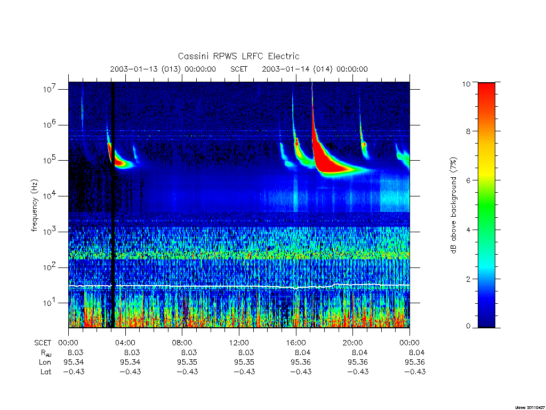
Task: Click the 'dB above background (7%)' label
Action: coord(453,205)
